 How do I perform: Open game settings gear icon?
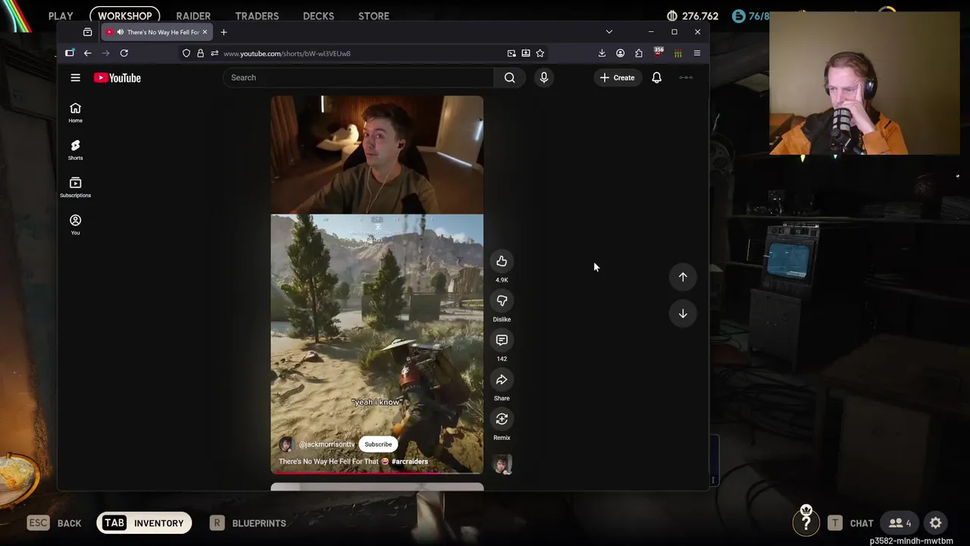tap(936, 522)
